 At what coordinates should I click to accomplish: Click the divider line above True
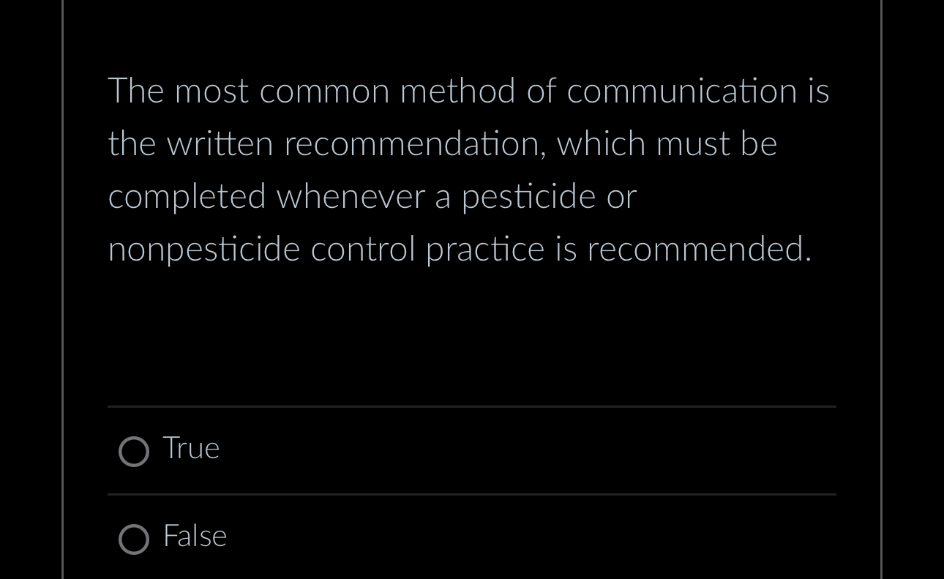pyautogui.click(x=472, y=407)
